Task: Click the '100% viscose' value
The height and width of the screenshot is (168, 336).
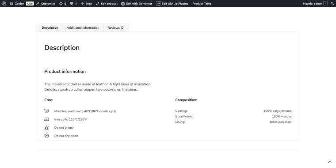Action: [282, 116]
